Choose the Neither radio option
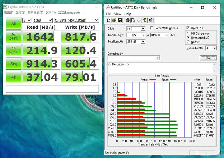Image resolution: width=224 pixels, height=158 pixels. click(188, 42)
